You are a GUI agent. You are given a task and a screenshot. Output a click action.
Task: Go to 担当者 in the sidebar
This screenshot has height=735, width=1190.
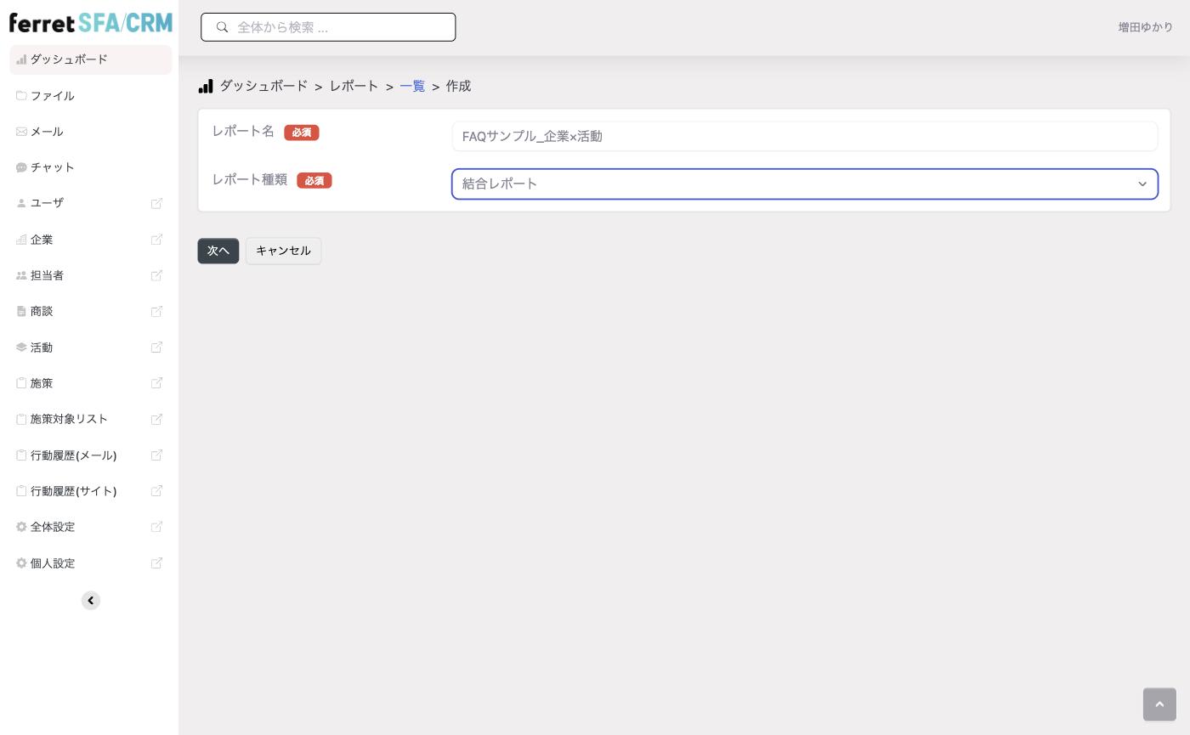coord(48,275)
